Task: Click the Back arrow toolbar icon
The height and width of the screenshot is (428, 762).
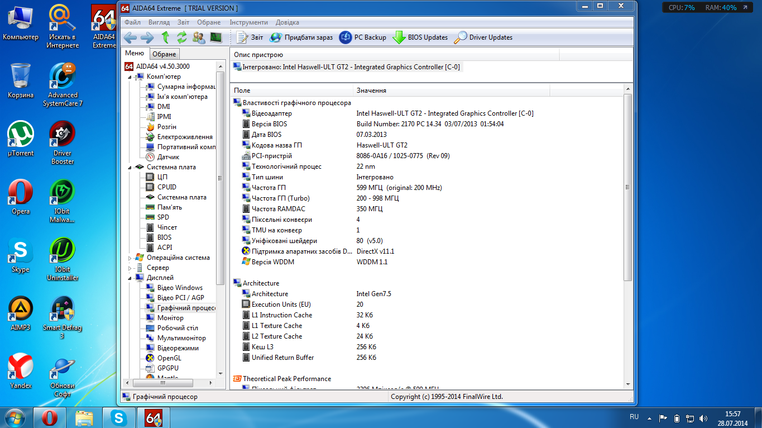Action: coord(130,37)
